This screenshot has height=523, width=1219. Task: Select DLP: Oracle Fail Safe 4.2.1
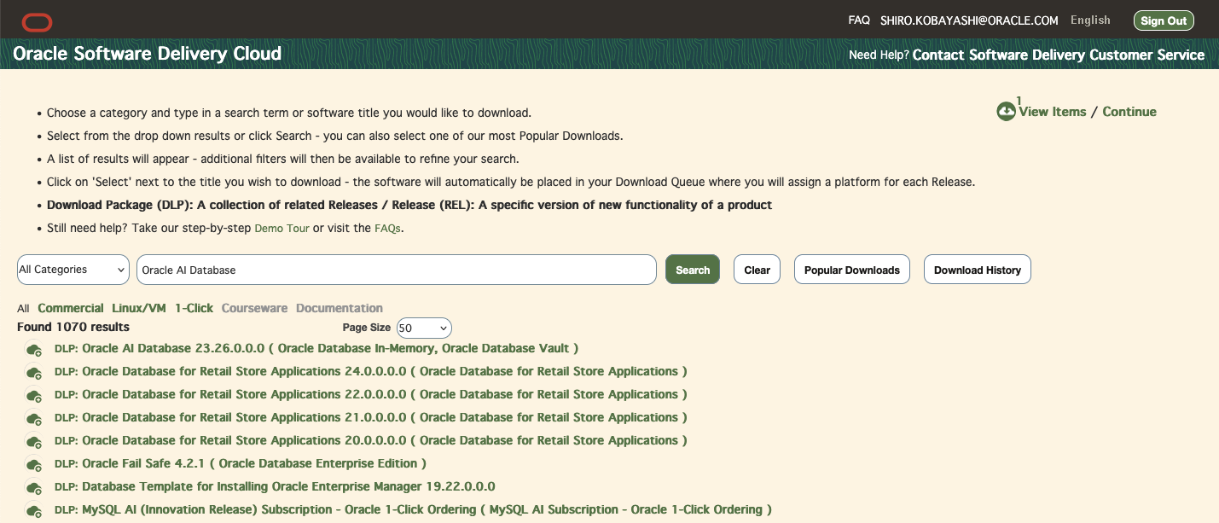[241, 463]
